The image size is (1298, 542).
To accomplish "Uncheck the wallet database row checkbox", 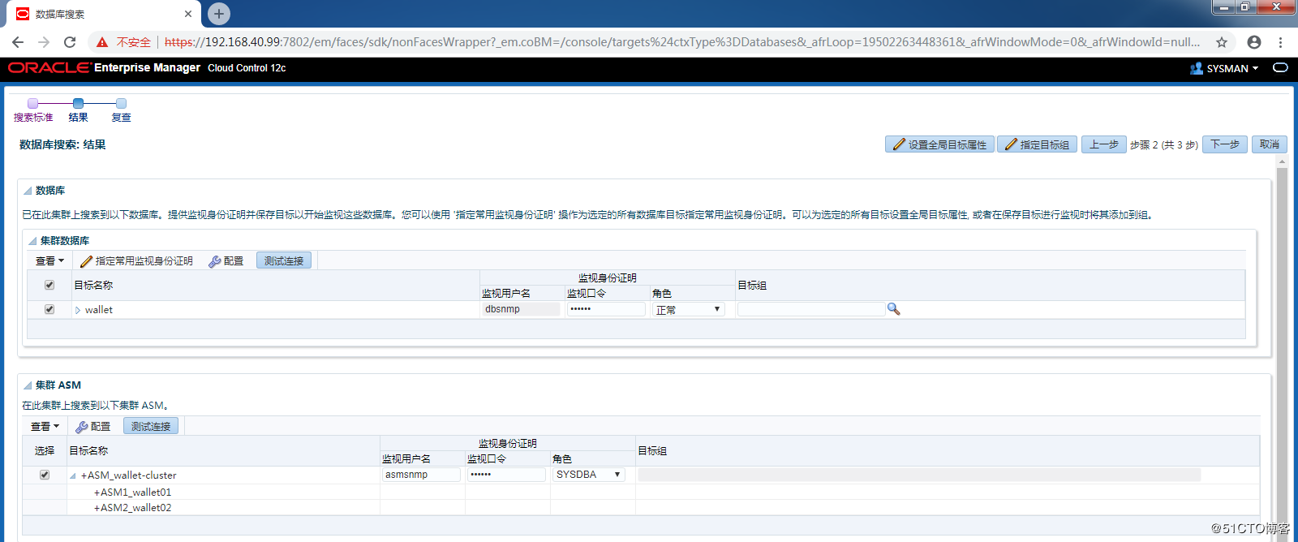I will click(x=49, y=309).
